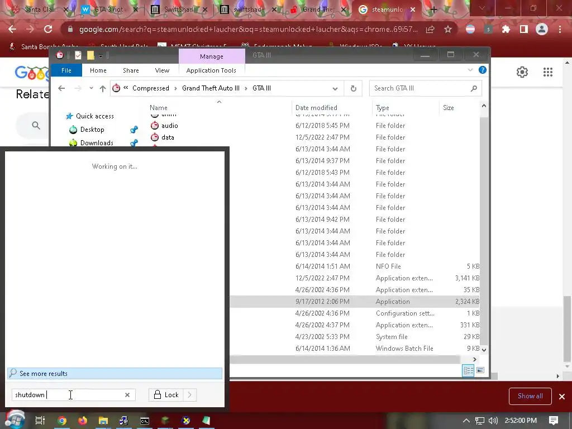The width and height of the screenshot is (572, 429).
Task: Open Desktop in navigation pane
Action: (x=92, y=130)
